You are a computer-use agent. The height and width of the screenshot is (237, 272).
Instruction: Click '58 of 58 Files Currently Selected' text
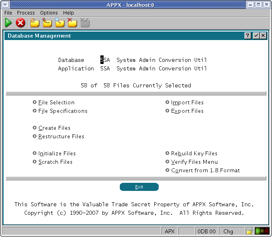[136, 85]
